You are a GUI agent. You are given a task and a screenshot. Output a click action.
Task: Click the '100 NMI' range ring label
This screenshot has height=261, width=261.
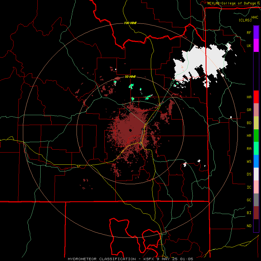tap(130, 23)
